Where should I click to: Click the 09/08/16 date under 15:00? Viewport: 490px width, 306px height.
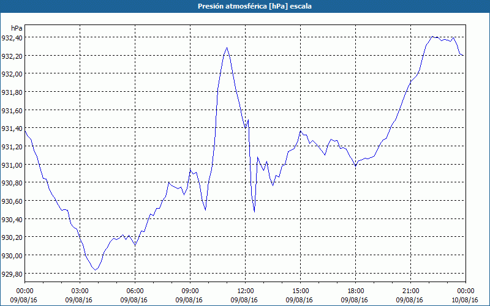coord(299,300)
